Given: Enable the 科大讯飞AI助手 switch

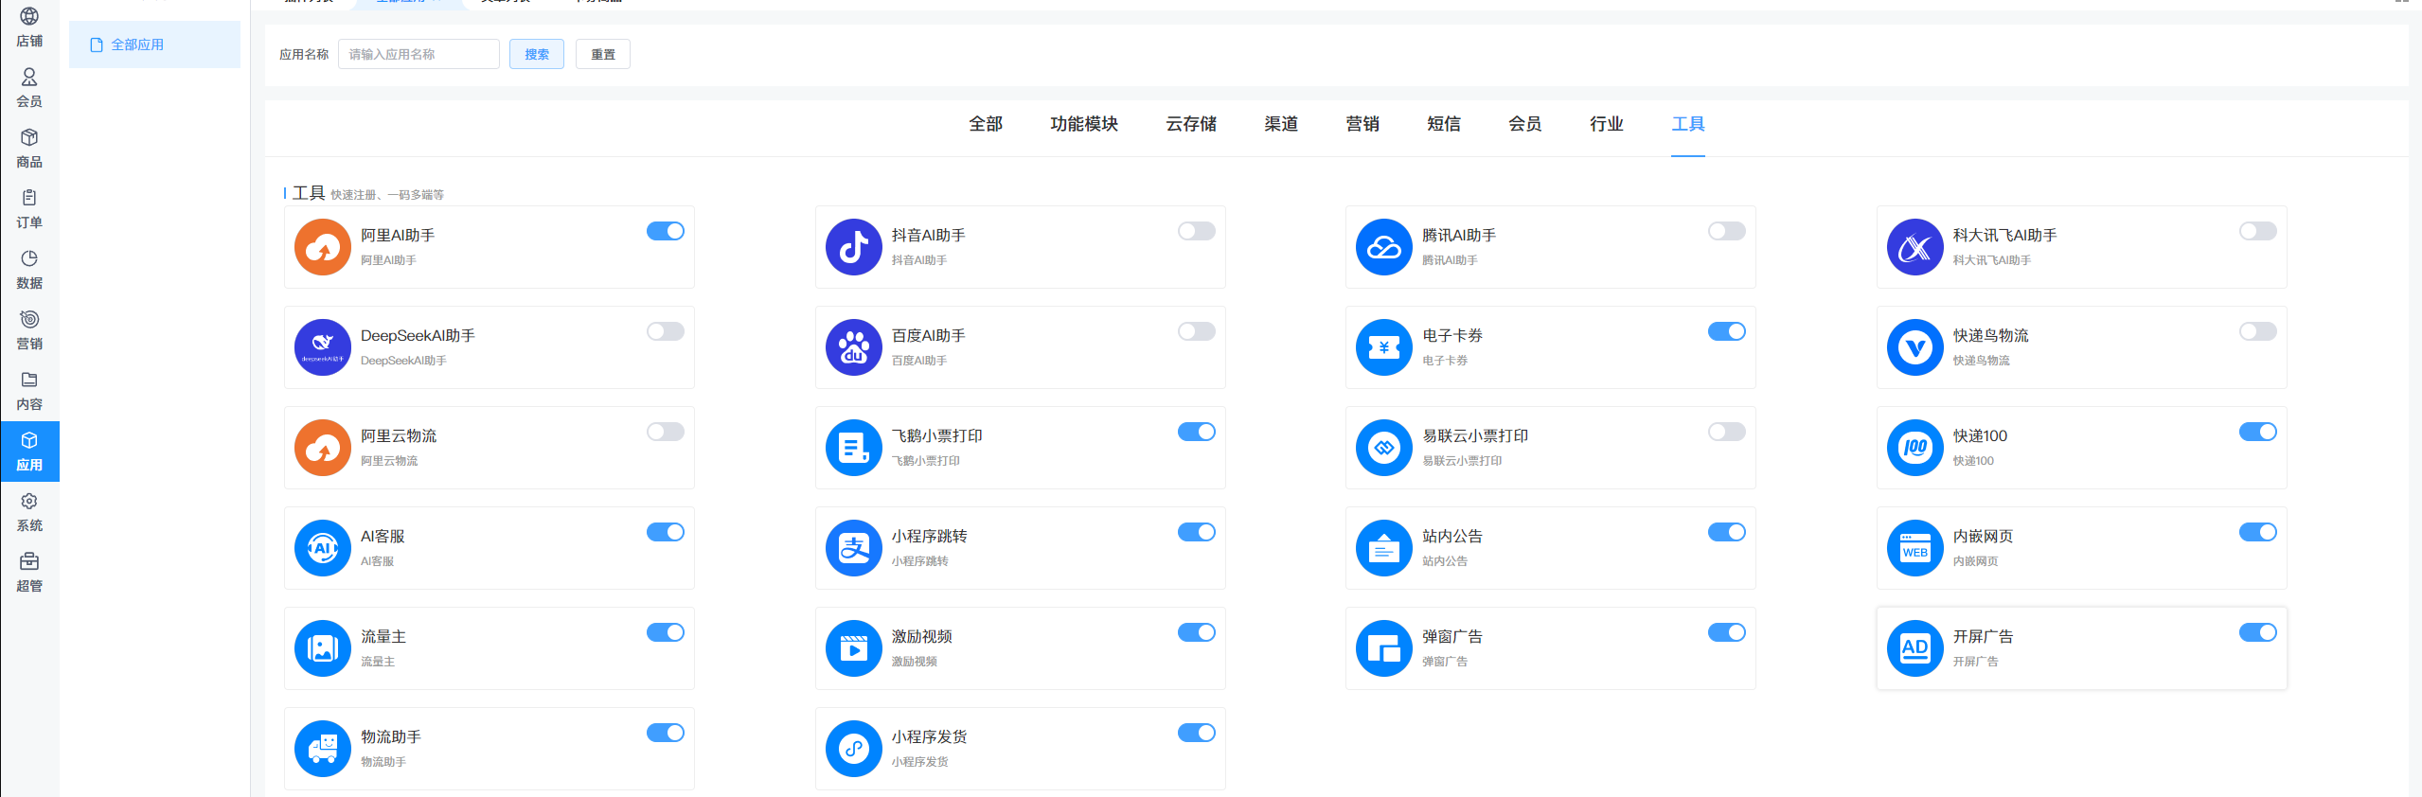Looking at the screenshot, I should pos(2258,231).
